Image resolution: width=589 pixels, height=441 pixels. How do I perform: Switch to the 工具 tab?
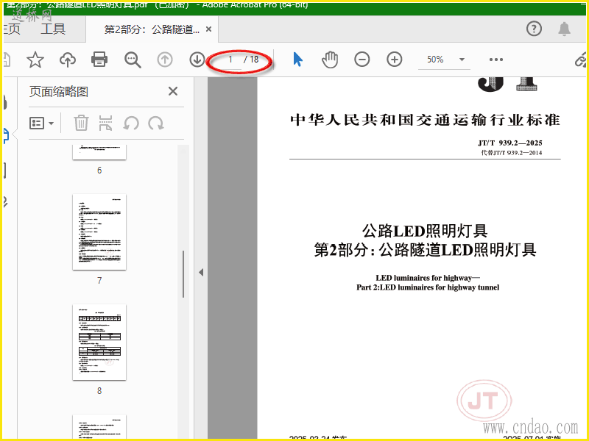tap(53, 29)
